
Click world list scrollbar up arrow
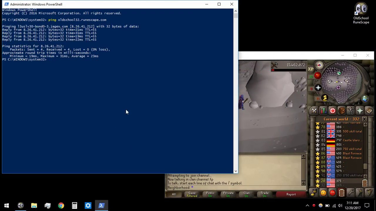click(365, 125)
